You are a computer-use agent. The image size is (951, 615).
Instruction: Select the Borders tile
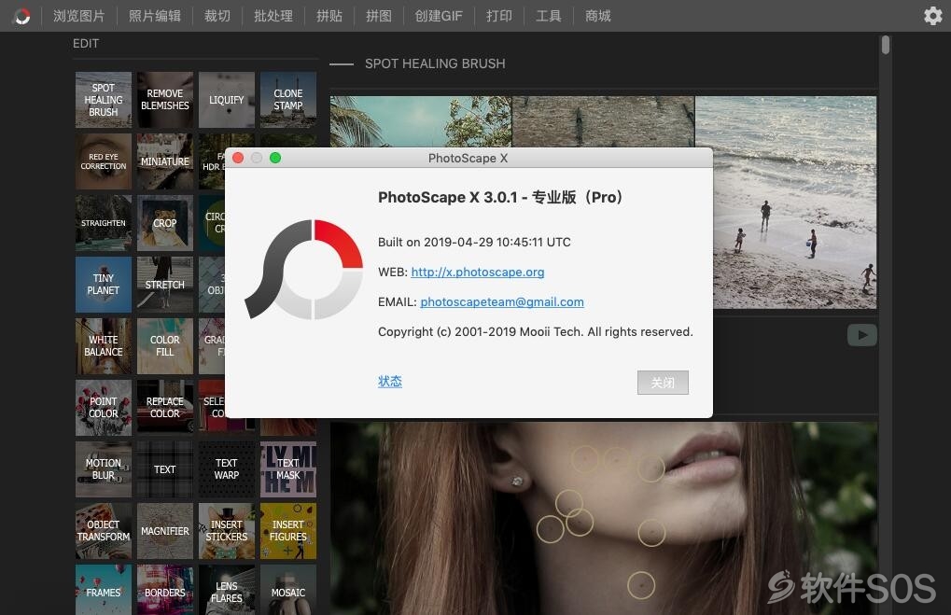[165, 590]
